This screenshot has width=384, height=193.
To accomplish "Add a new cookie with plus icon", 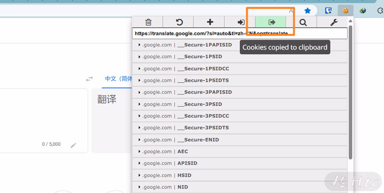I will pos(210,22).
